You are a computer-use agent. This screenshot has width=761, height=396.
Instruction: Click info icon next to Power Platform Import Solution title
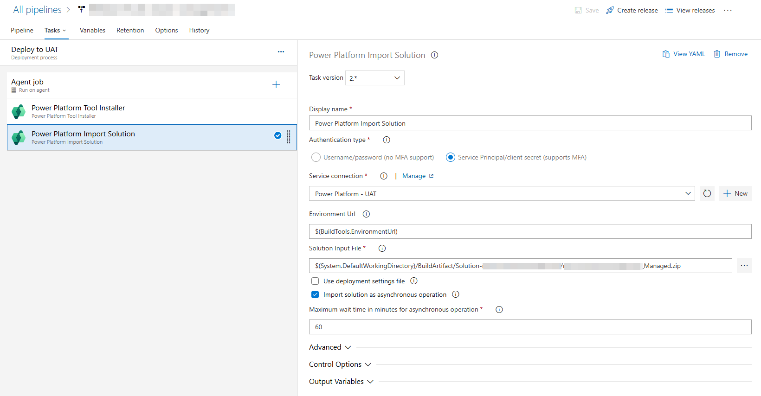(x=434, y=55)
